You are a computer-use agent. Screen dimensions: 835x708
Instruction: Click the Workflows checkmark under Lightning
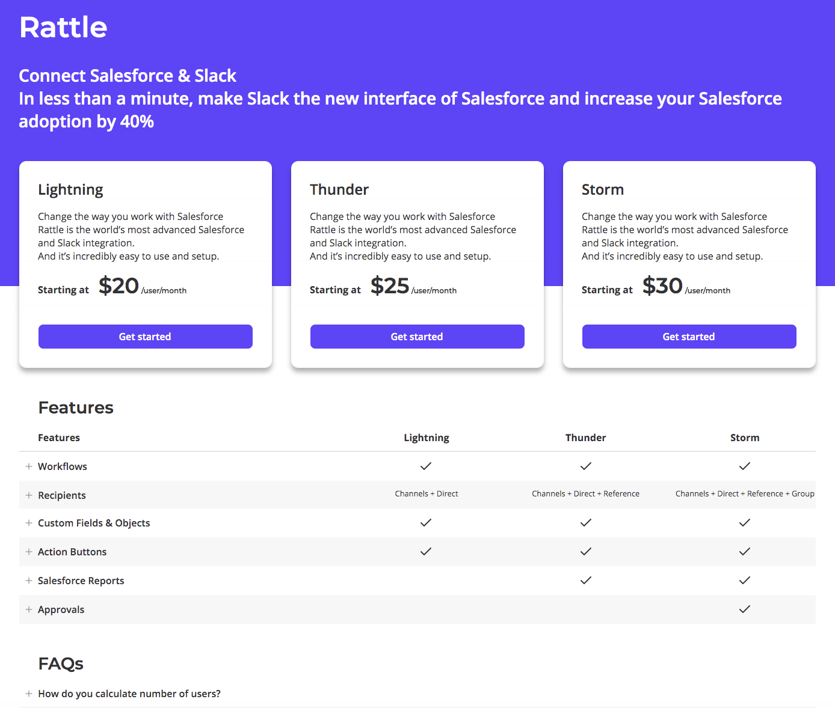click(426, 466)
